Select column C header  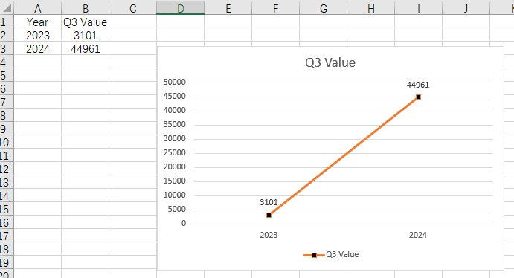tap(132, 7)
